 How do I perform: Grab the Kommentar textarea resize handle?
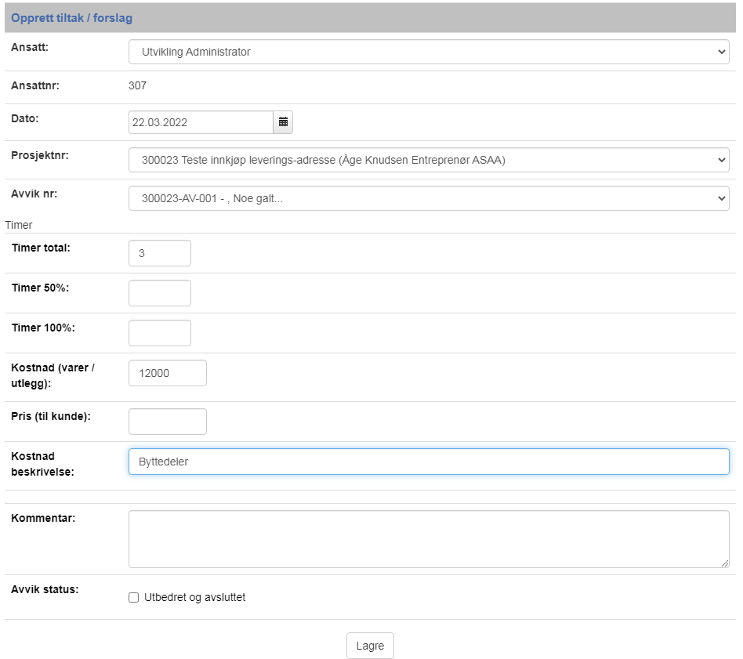[x=724, y=563]
